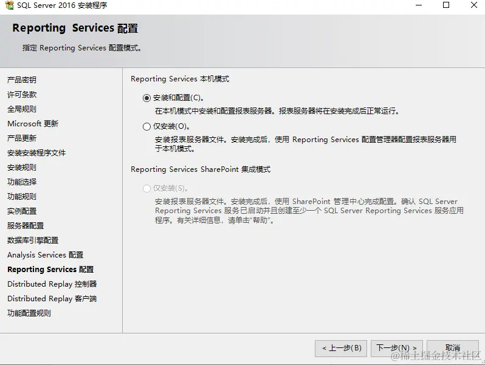
Task: Open the 产品密钥 step in sidebar
Action: pos(22,80)
